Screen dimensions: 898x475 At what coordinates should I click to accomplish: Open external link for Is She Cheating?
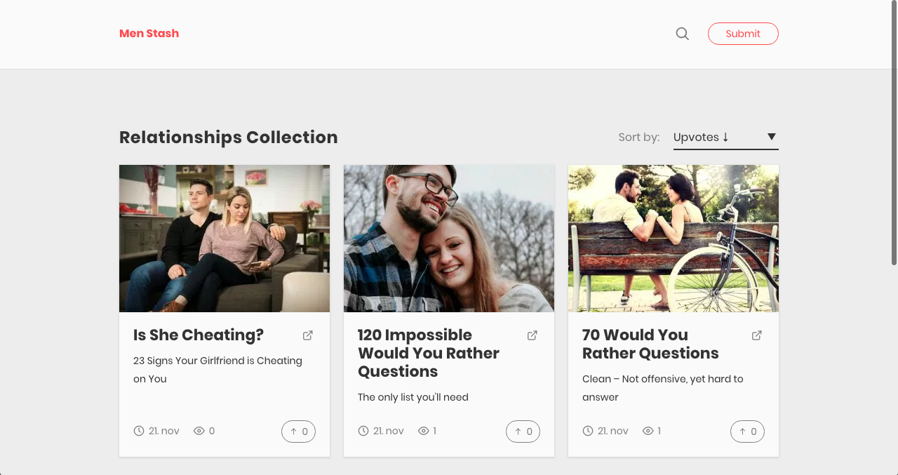pyautogui.click(x=308, y=335)
